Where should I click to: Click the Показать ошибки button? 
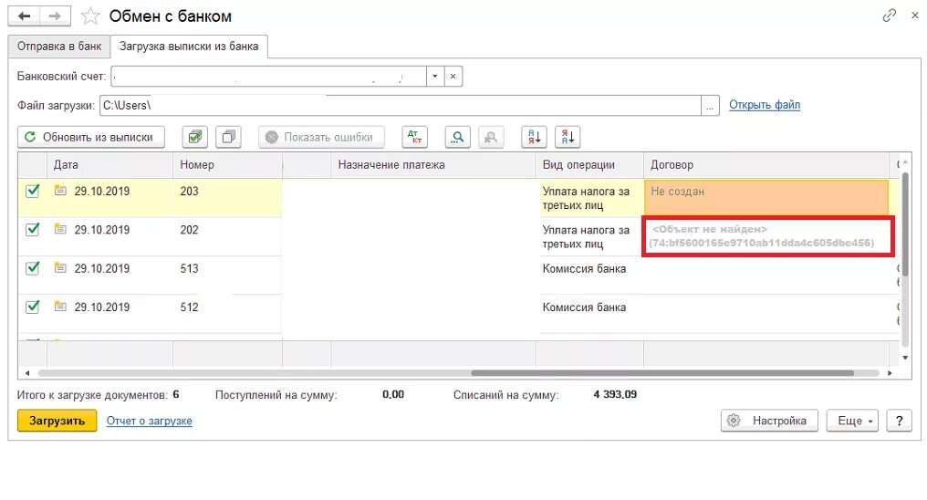tap(321, 137)
